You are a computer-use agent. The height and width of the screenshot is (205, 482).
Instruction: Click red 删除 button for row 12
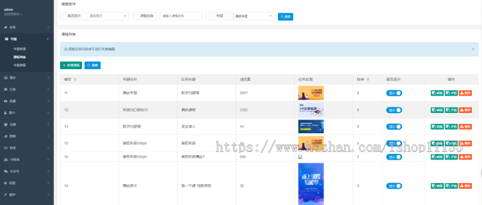pyautogui.click(x=465, y=110)
